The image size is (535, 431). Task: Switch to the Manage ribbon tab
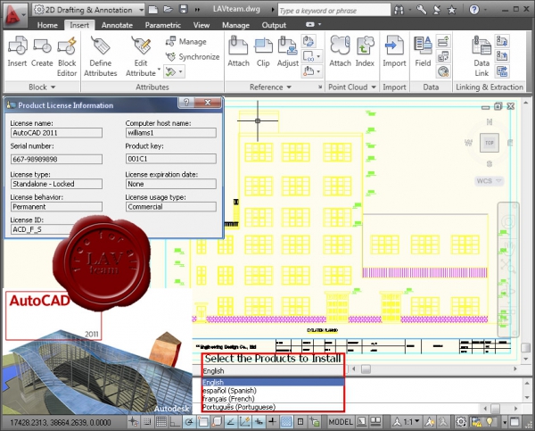235,25
